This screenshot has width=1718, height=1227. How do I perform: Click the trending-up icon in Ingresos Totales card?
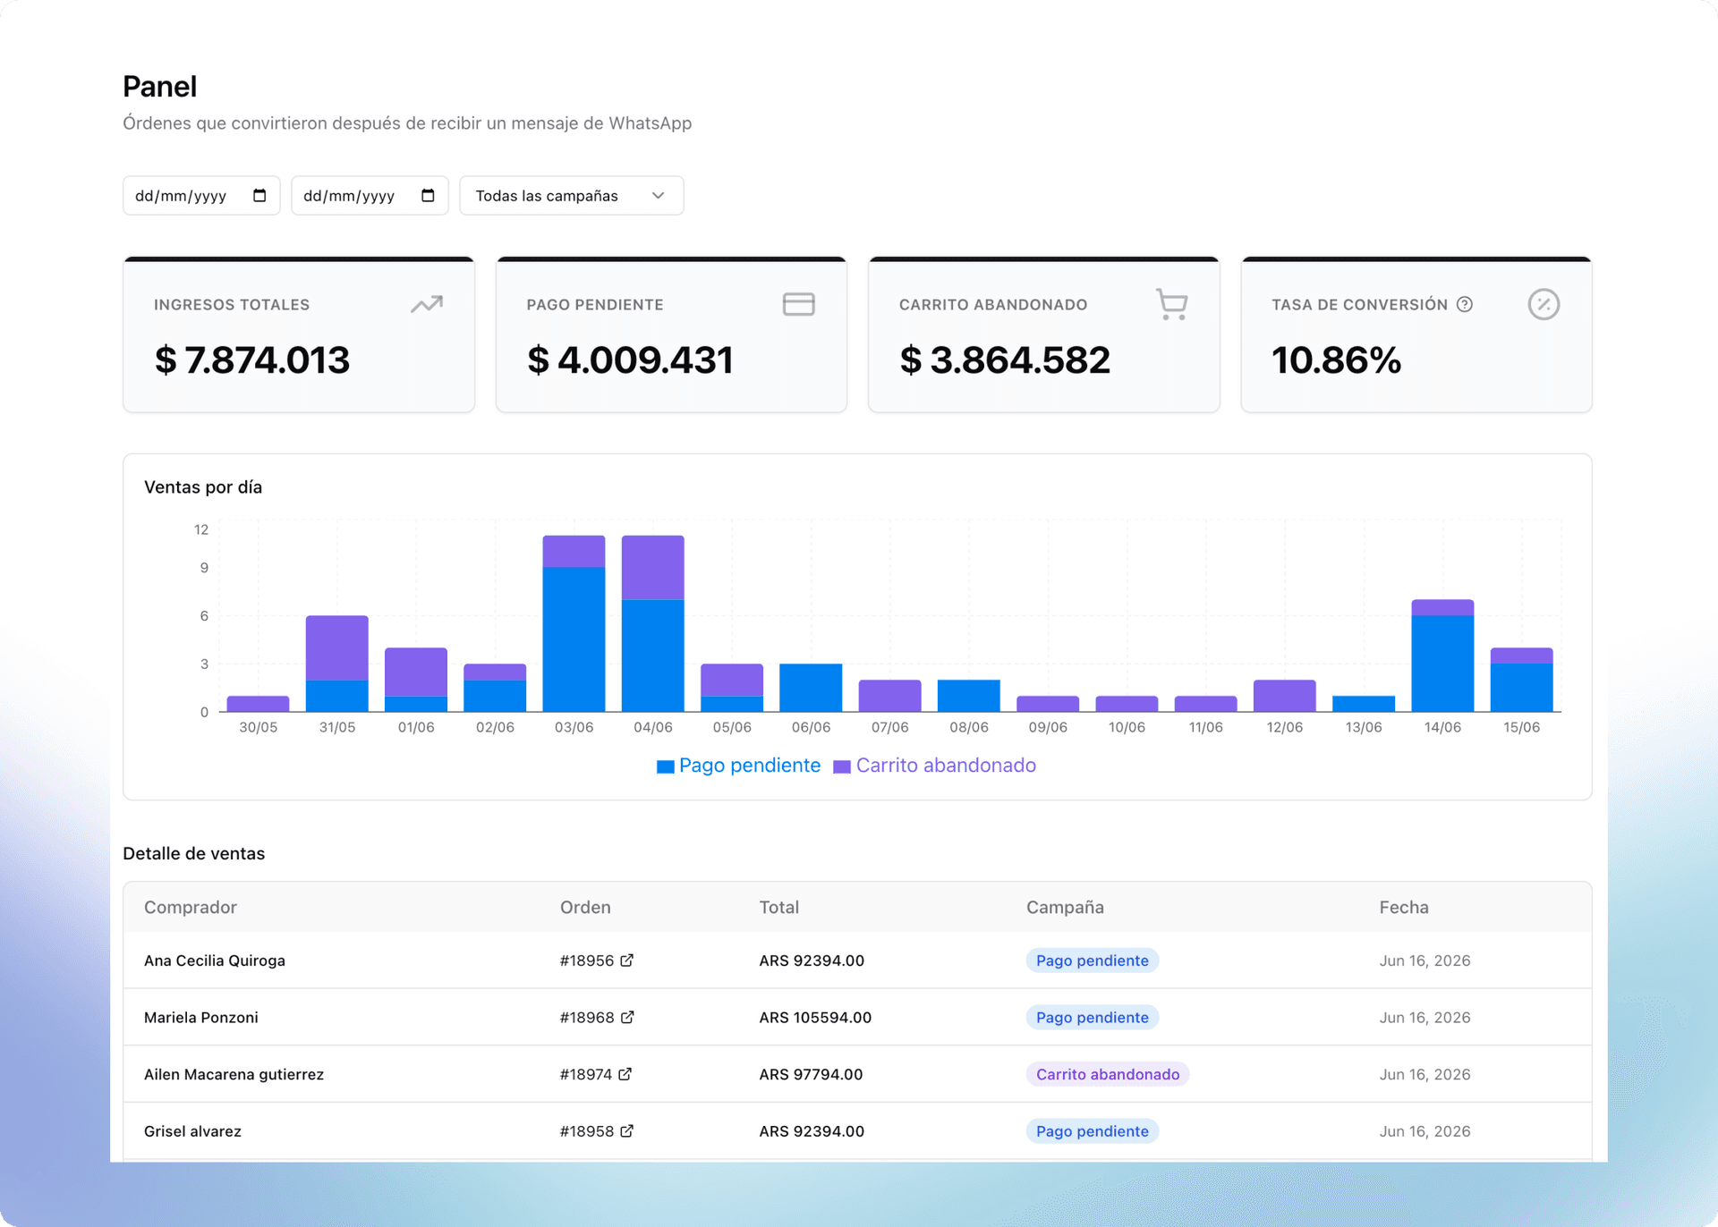pos(427,304)
